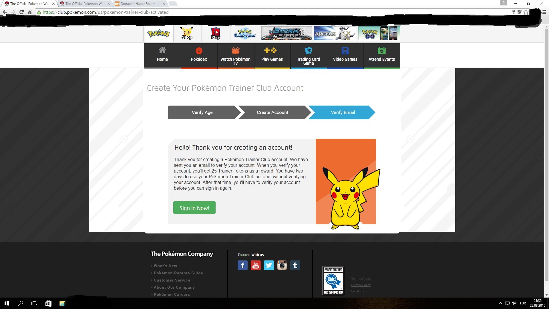
Task: Open Pokédex navigation item
Action: [x=199, y=56]
